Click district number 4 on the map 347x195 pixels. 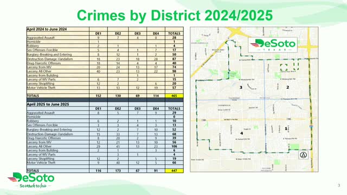click(x=241, y=133)
